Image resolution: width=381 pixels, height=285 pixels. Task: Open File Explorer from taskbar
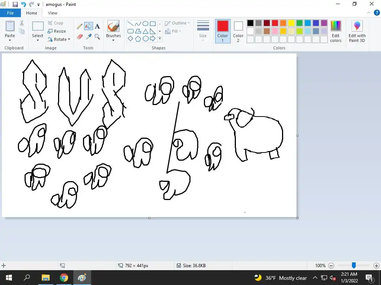pos(45,278)
